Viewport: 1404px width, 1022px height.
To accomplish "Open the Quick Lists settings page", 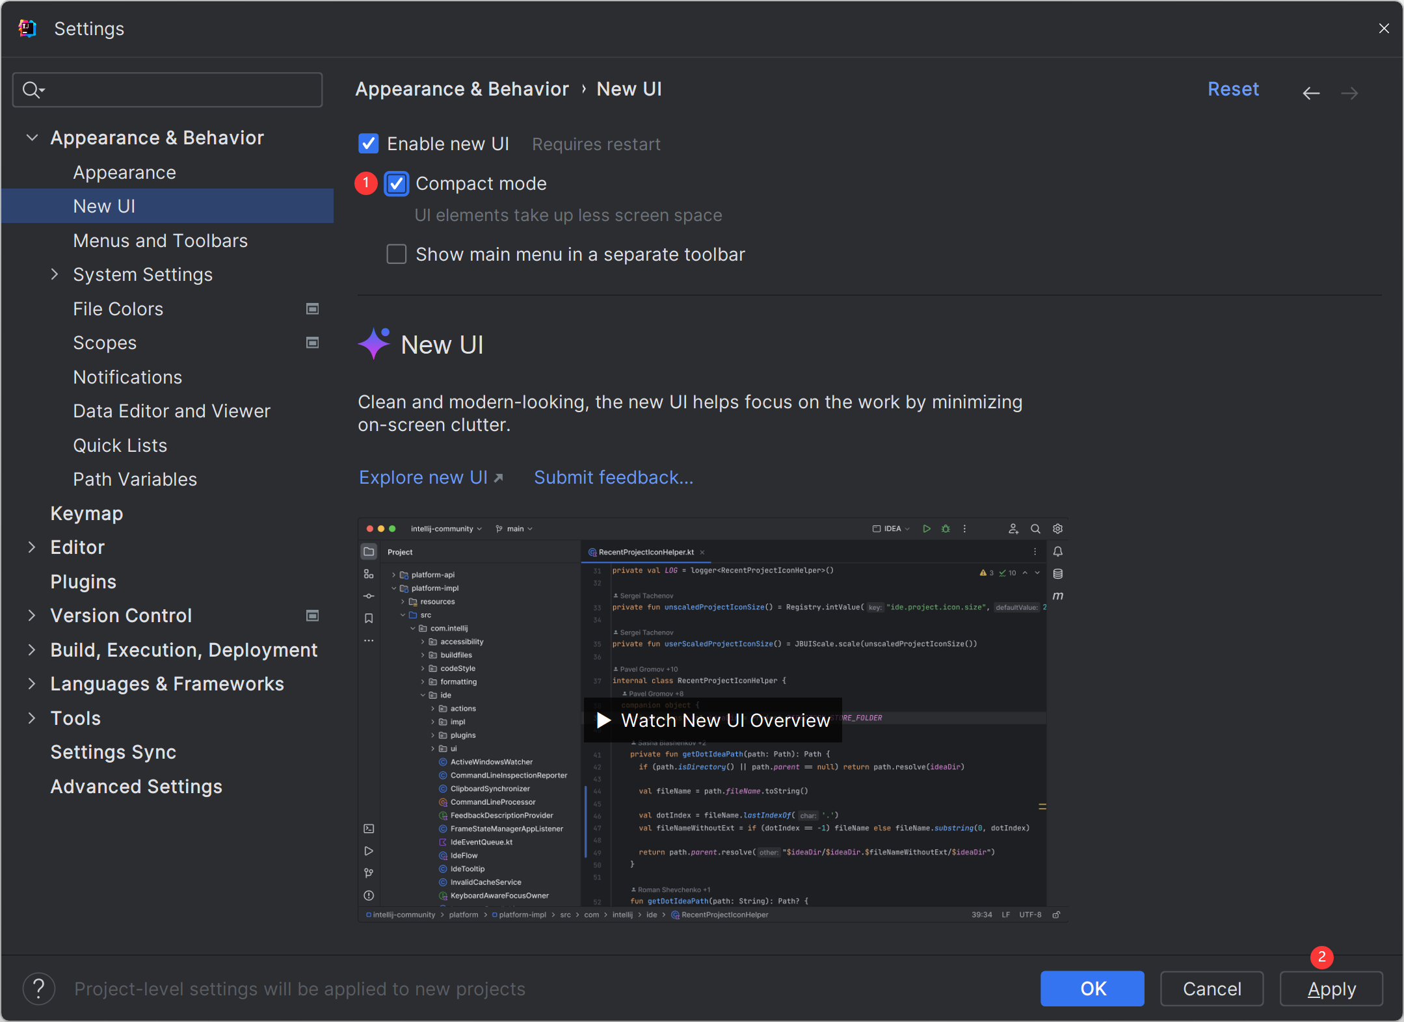I will 120,445.
